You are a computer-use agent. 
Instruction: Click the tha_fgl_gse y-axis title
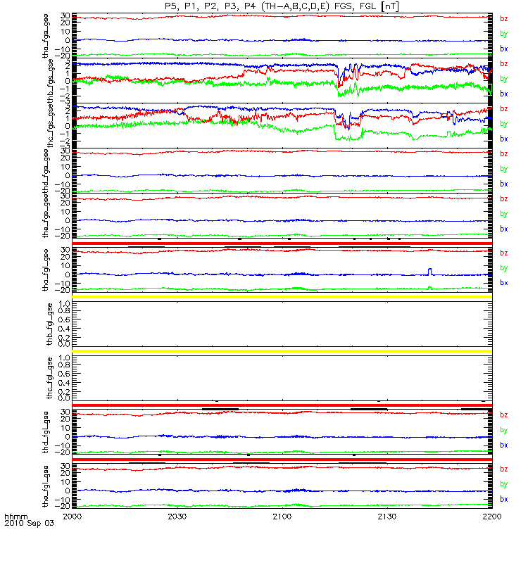pos(46,270)
